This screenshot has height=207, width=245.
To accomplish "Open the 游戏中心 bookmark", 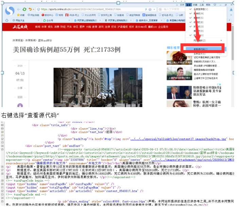I will [x=48, y=15].
